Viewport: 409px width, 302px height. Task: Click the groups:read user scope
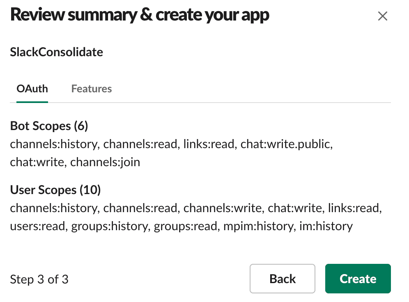pyautogui.click(x=185, y=226)
